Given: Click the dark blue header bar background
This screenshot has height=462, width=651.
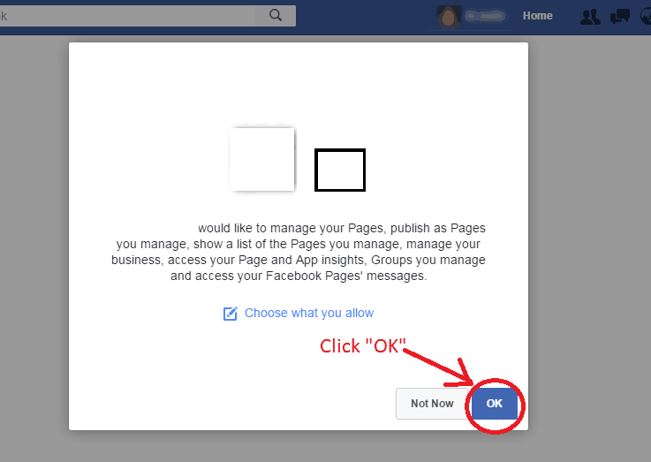Looking at the screenshot, I should click(366, 17).
